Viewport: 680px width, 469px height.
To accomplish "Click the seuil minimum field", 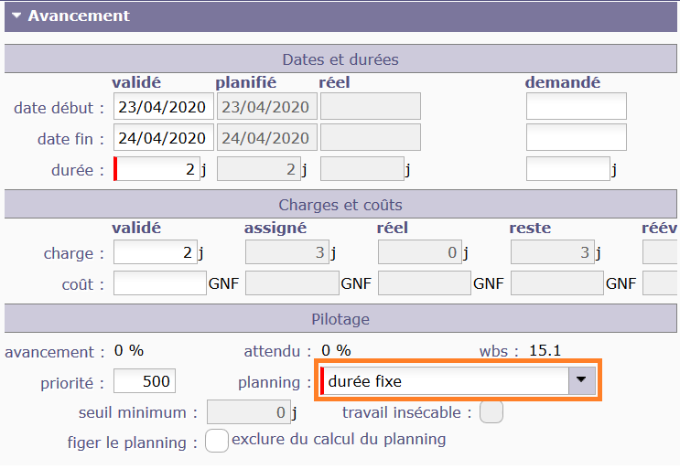I will [248, 413].
